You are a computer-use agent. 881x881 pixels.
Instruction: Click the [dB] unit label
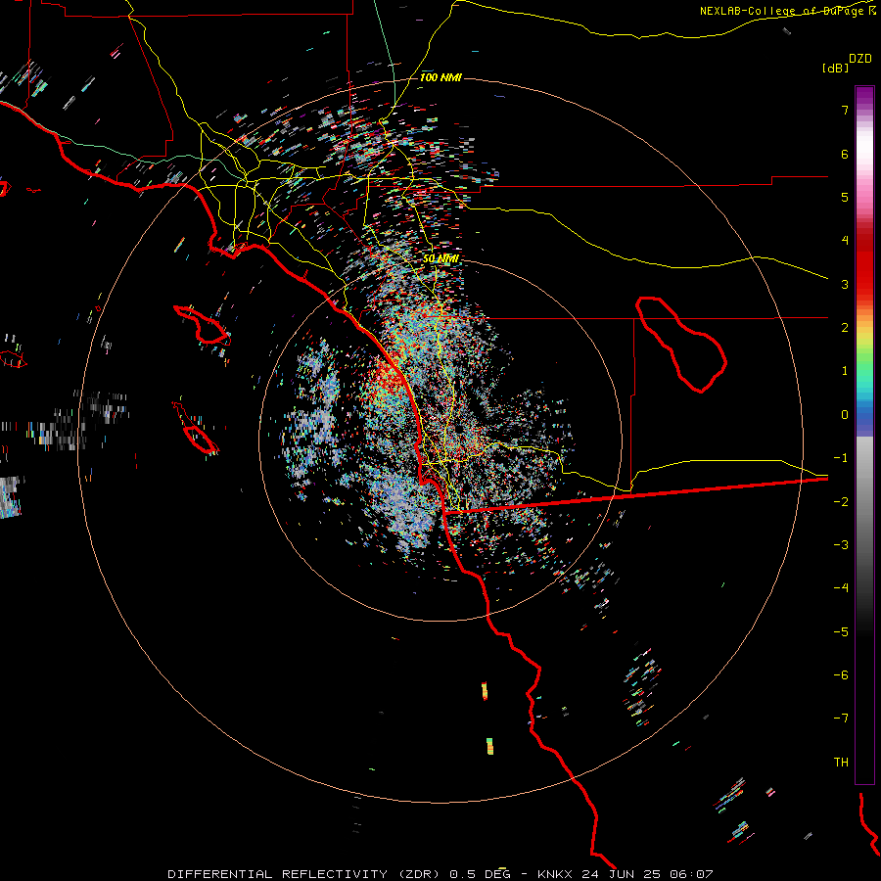point(835,68)
